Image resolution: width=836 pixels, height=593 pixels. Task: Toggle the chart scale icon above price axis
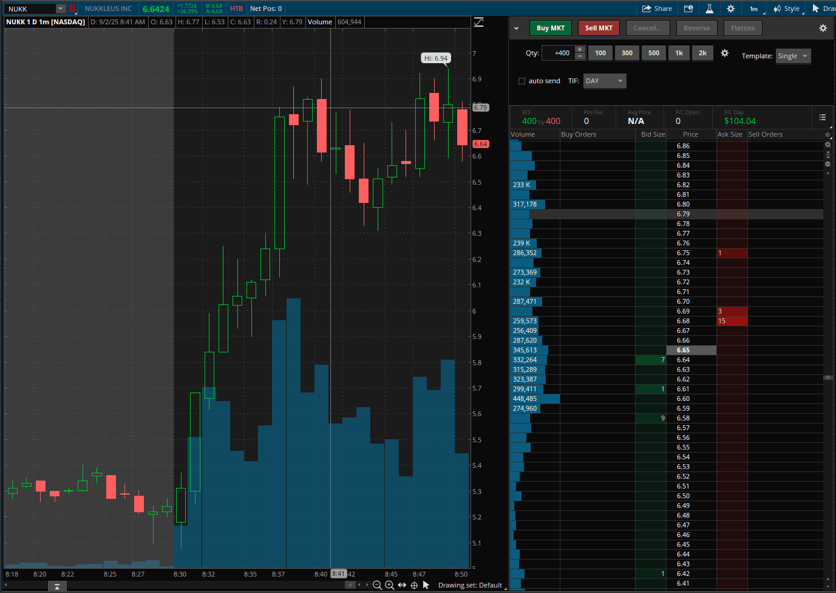[x=479, y=22]
